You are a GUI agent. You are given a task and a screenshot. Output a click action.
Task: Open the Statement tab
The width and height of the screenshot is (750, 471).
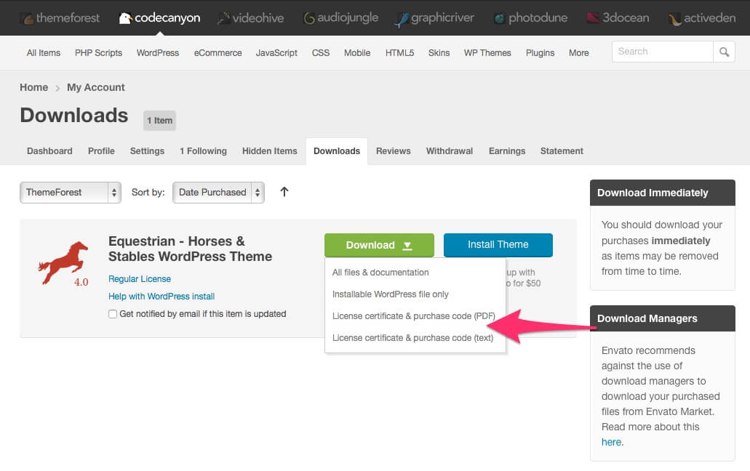tap(562, 151)
